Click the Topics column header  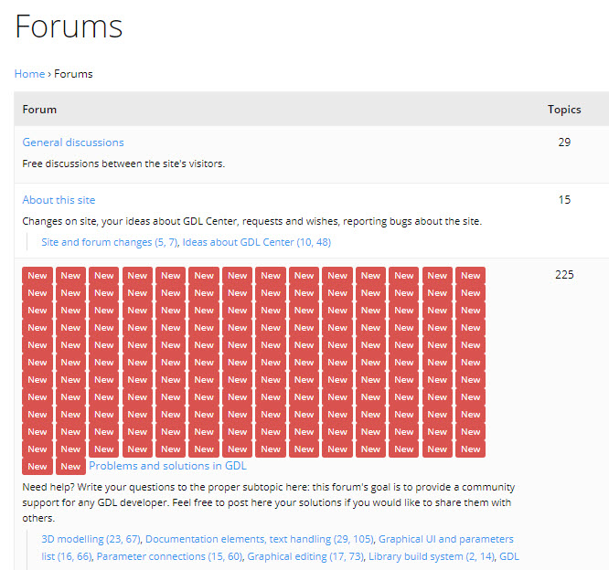tap(564, 110)
